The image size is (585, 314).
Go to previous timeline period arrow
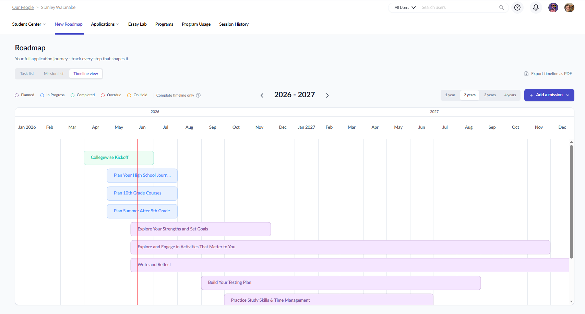262,96
